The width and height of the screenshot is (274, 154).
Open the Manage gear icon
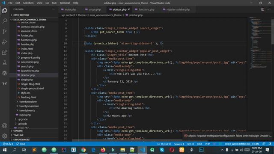tap(5, 136)
